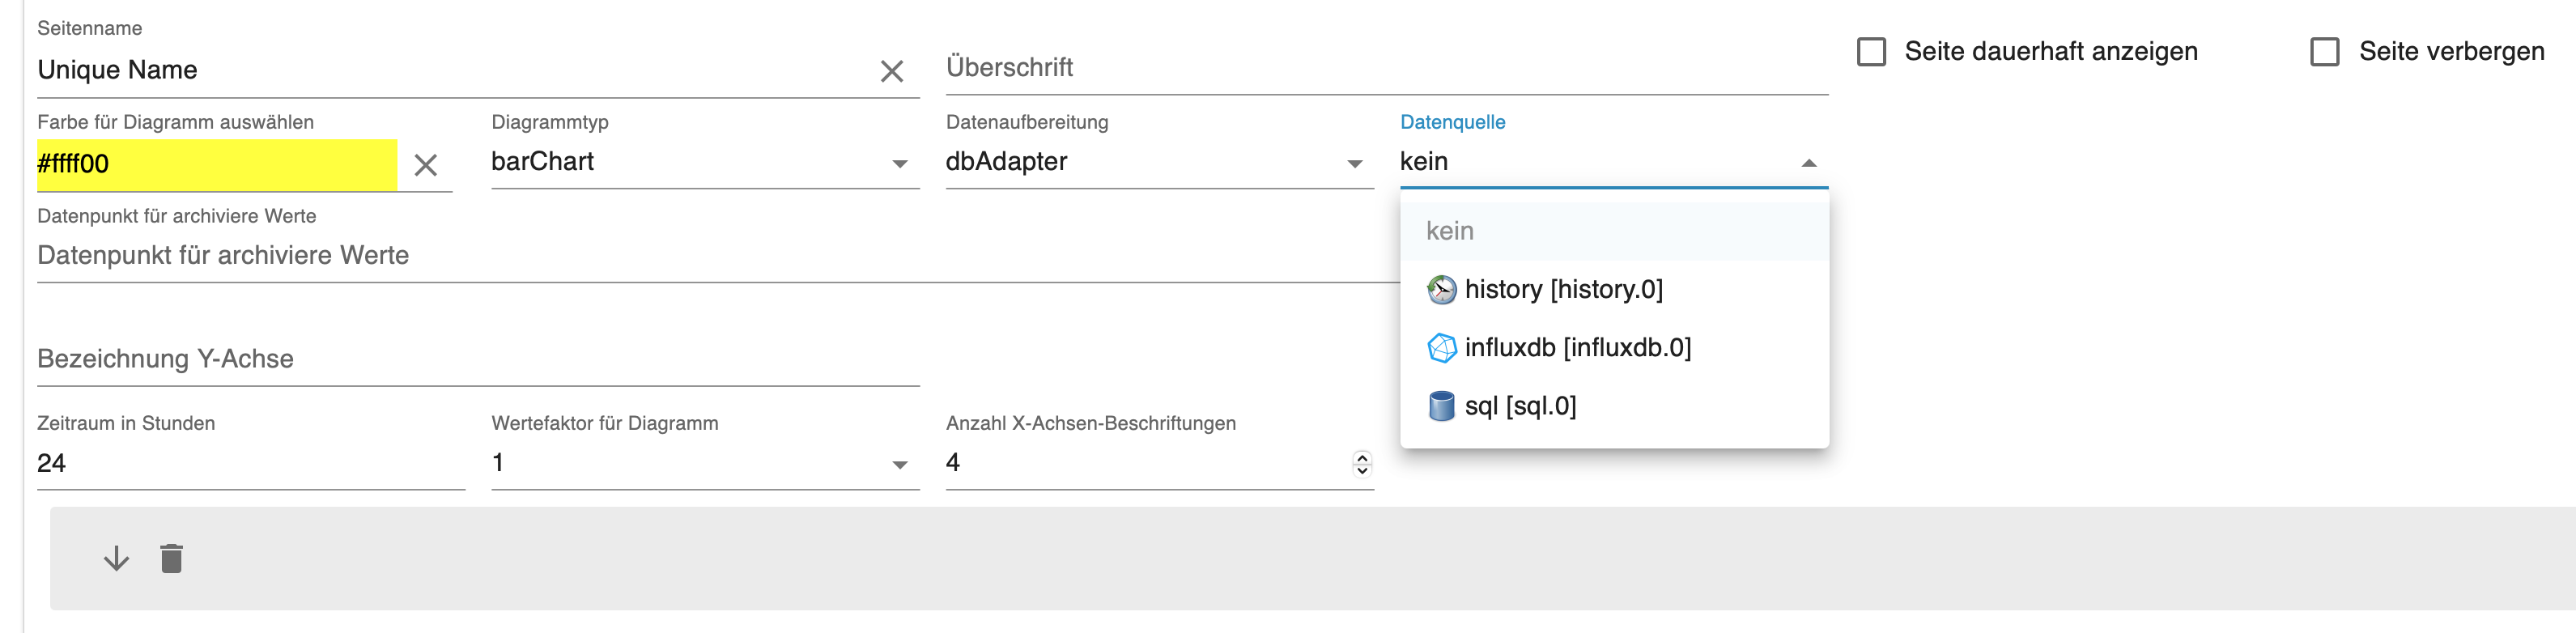Adjust Anzahl X-Achsen-Beschriftungen stepper arrows
2576x633 pixels.
pos(1362,464)
